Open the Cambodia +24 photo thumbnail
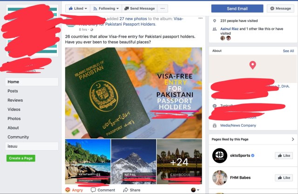The height and width of the screenshot is (194, 298). tap(179, 162)
